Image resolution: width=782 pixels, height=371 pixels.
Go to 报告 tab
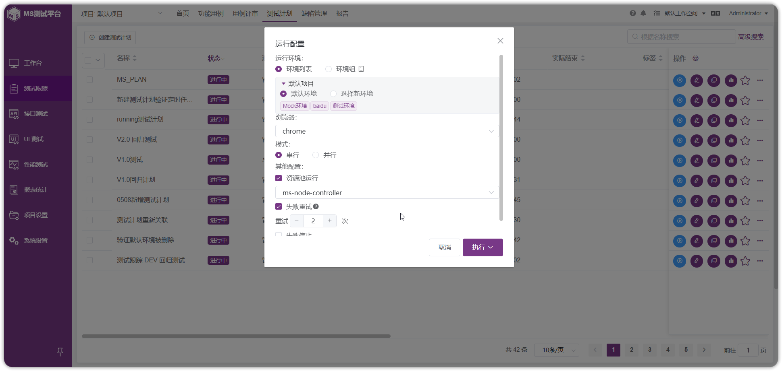tap(342, 13)
